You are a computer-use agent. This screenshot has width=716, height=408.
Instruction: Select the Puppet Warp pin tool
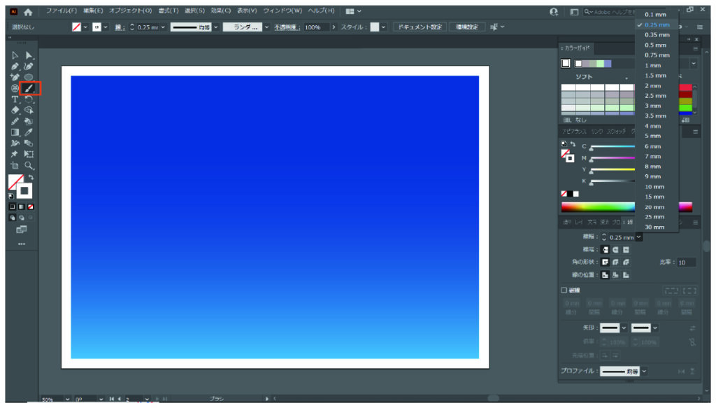pyautogui.click(x=15, y=155)
